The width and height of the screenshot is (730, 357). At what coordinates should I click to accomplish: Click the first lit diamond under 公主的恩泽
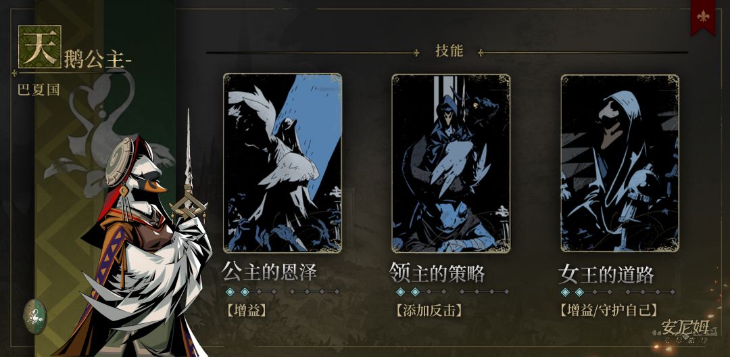(230, 292)
